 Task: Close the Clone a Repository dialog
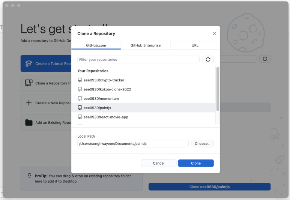coord(214,33)
